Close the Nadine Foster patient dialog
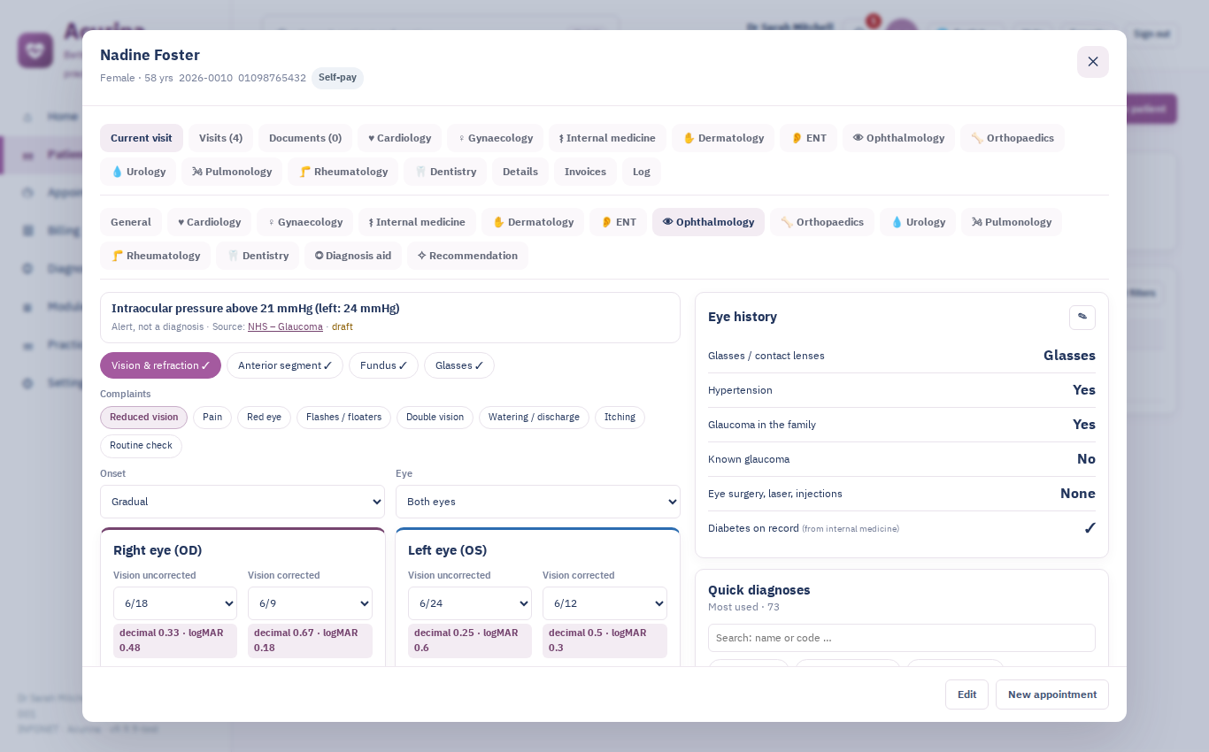This screenshot has height=752, width=1209. point(1092,62)
